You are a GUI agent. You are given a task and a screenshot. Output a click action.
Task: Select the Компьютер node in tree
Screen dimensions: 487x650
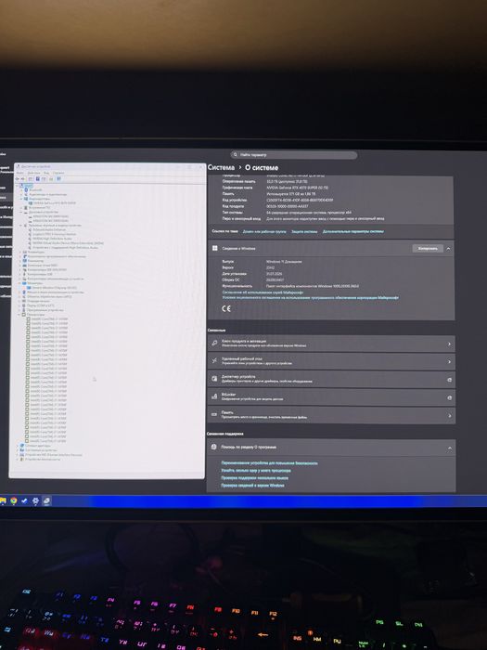click(x=35, y=261)
